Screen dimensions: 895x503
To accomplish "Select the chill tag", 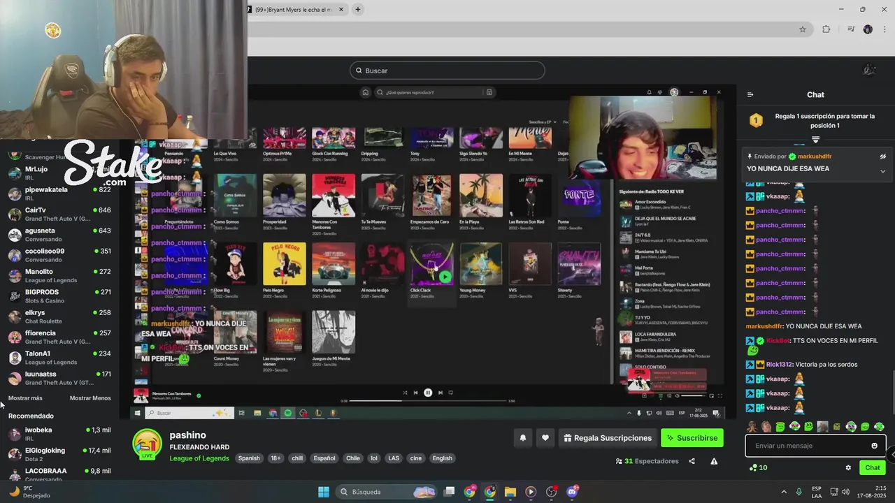I will click(297, 458).
